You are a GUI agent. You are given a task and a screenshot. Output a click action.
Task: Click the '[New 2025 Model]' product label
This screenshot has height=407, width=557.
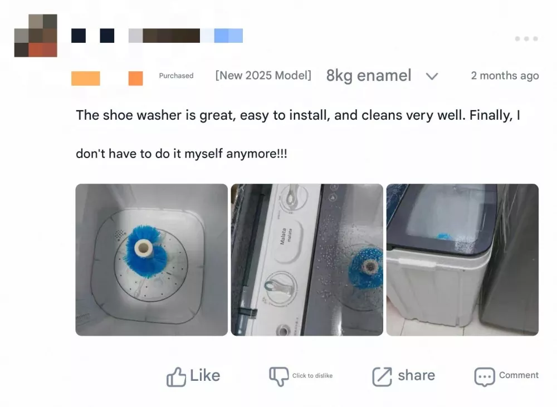[263, 75]
